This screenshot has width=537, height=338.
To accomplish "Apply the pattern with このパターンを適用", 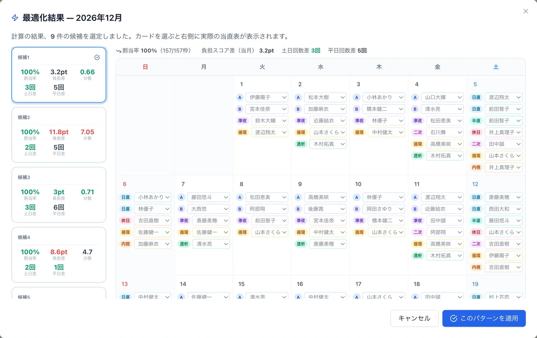I will [x=484, y=318].
